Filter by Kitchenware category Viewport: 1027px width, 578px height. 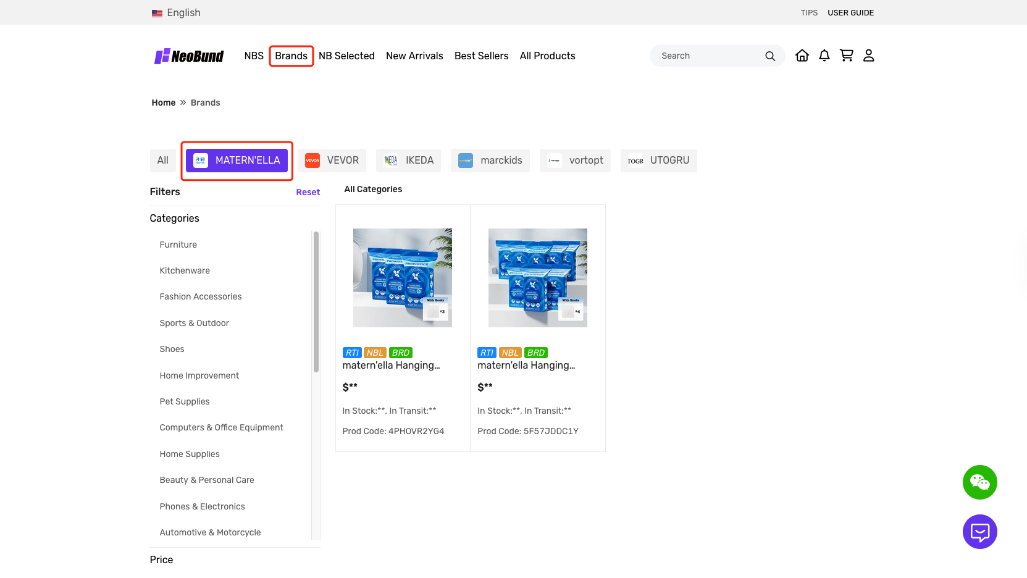(x=185, y=270)
